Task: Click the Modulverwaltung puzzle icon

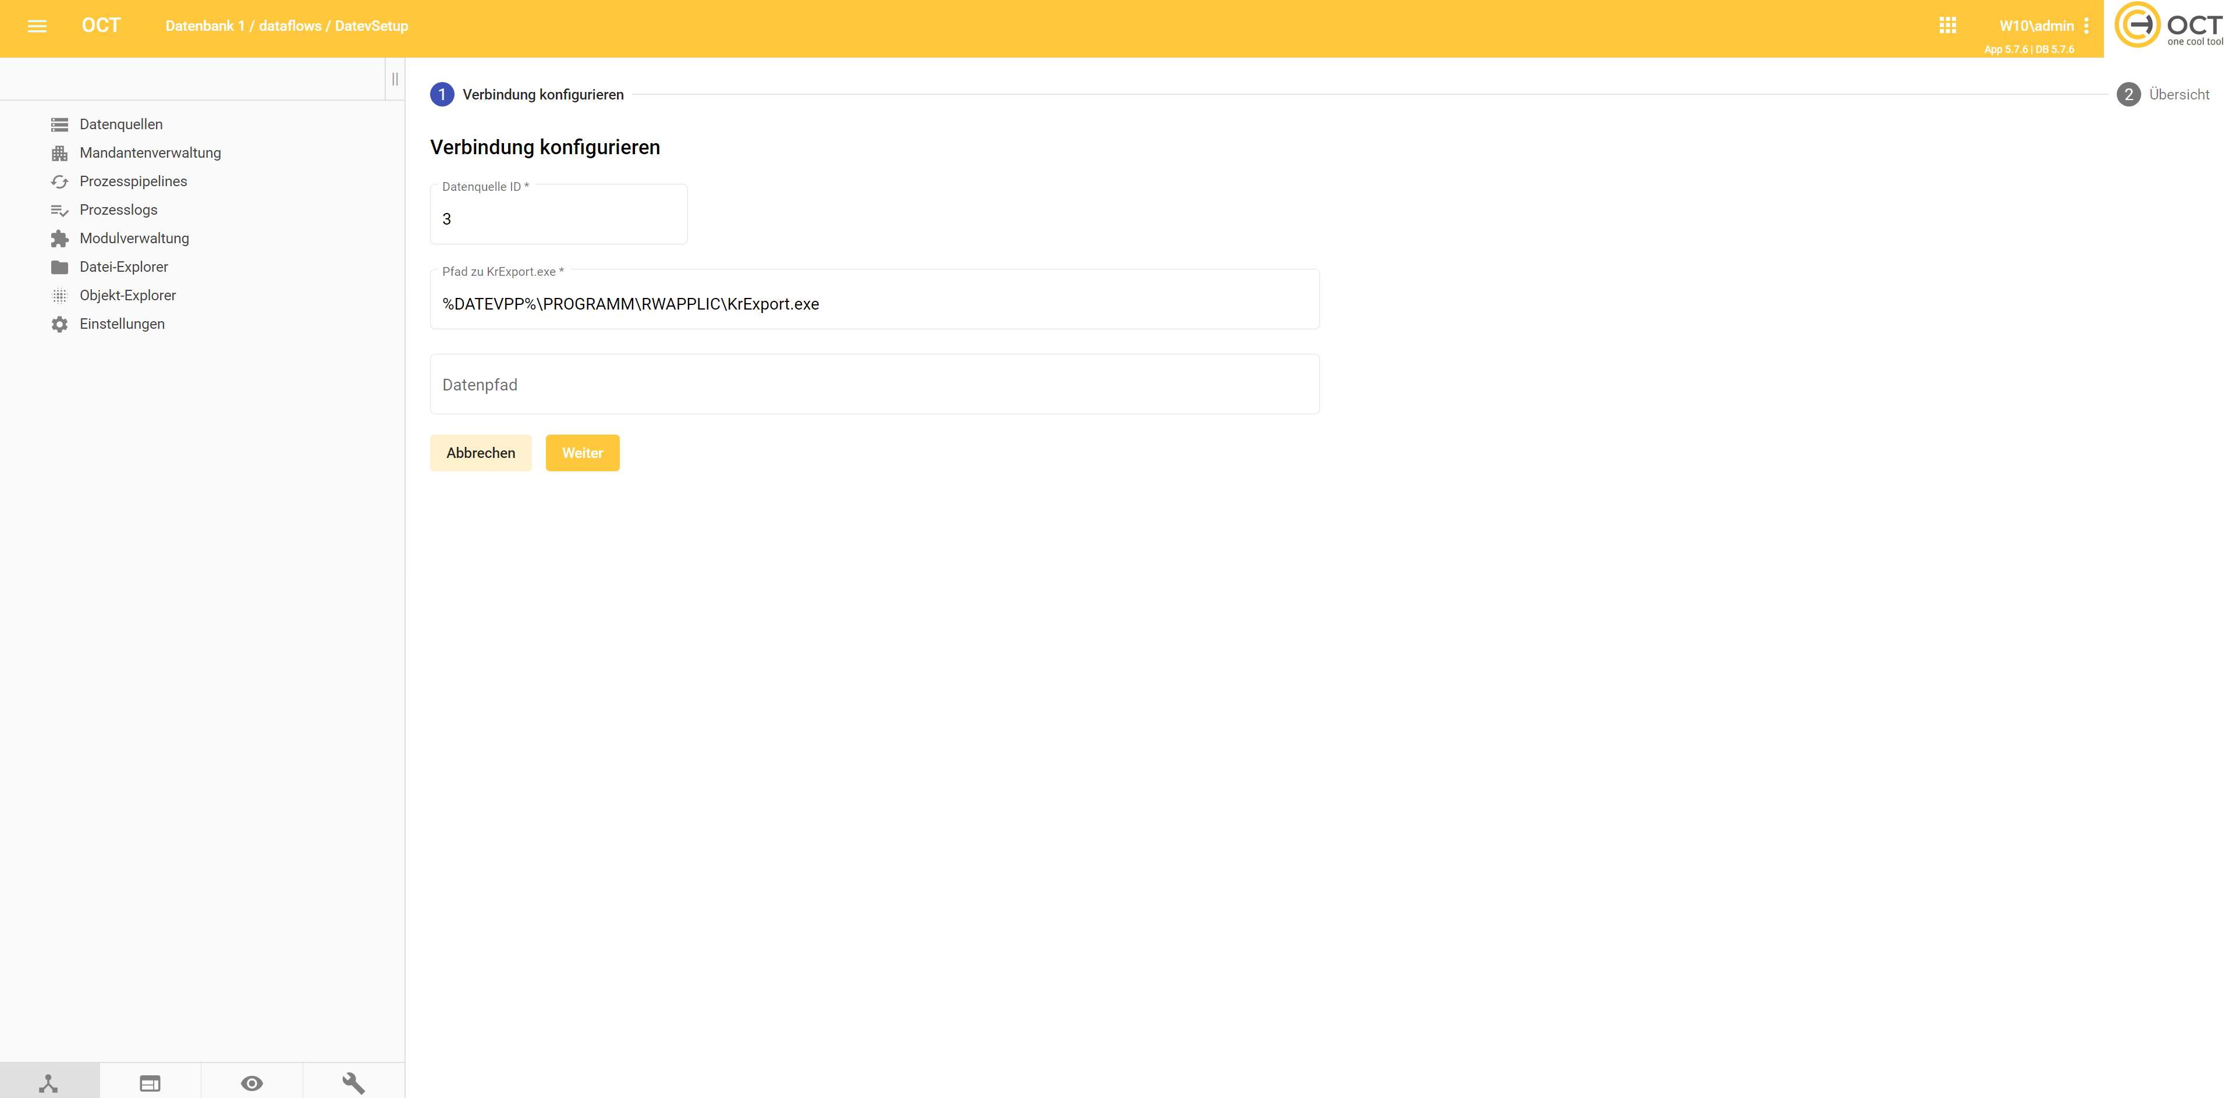Action: pos(59,239)
